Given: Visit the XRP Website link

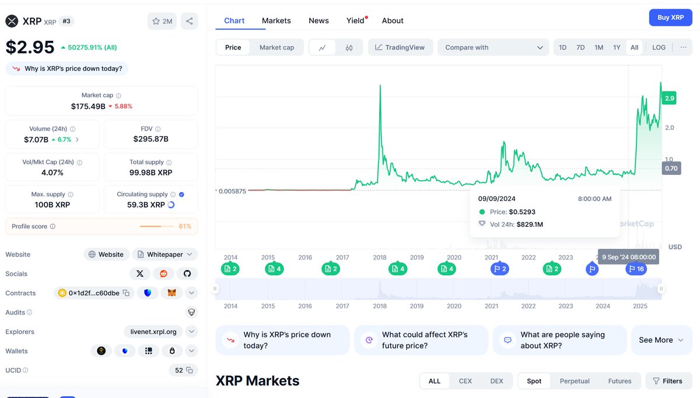Looking at the screenshot, I should point(106,255).
